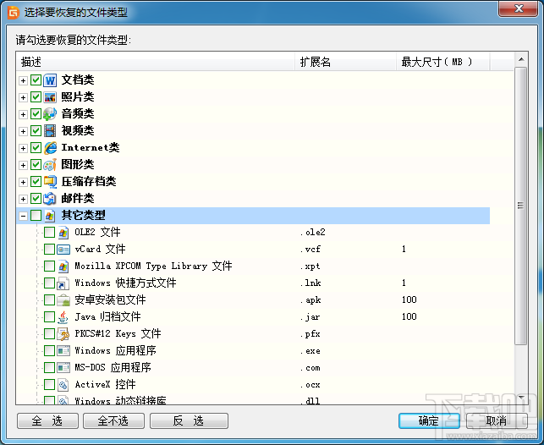Expand the 压缩存档类 tree node
Screen dimensions: 544x445
(23, 183)
